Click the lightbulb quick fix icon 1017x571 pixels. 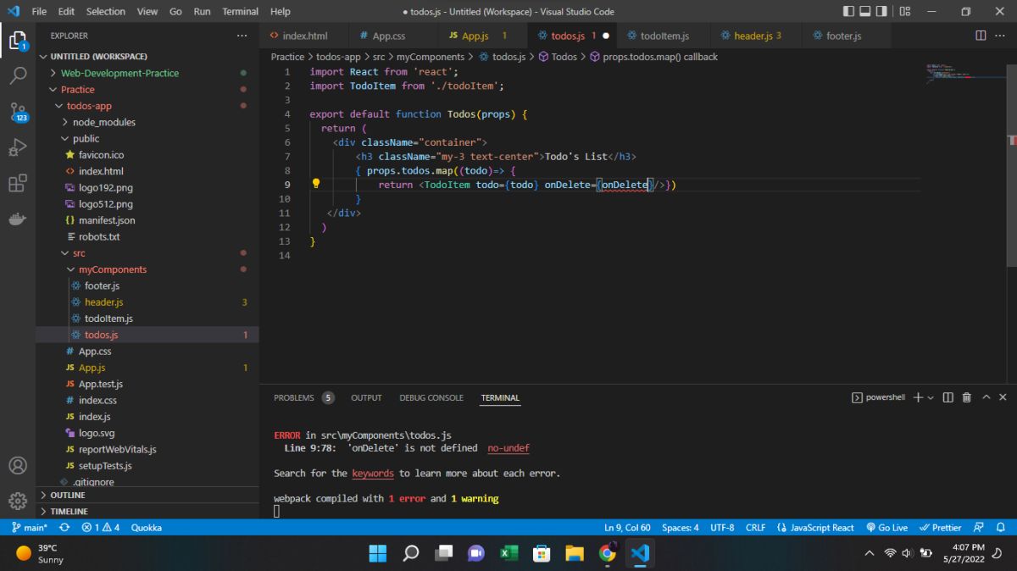(x=315, y=184)
